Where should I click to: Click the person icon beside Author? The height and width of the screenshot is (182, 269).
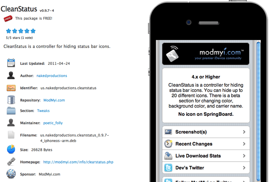tap(11, 75)
